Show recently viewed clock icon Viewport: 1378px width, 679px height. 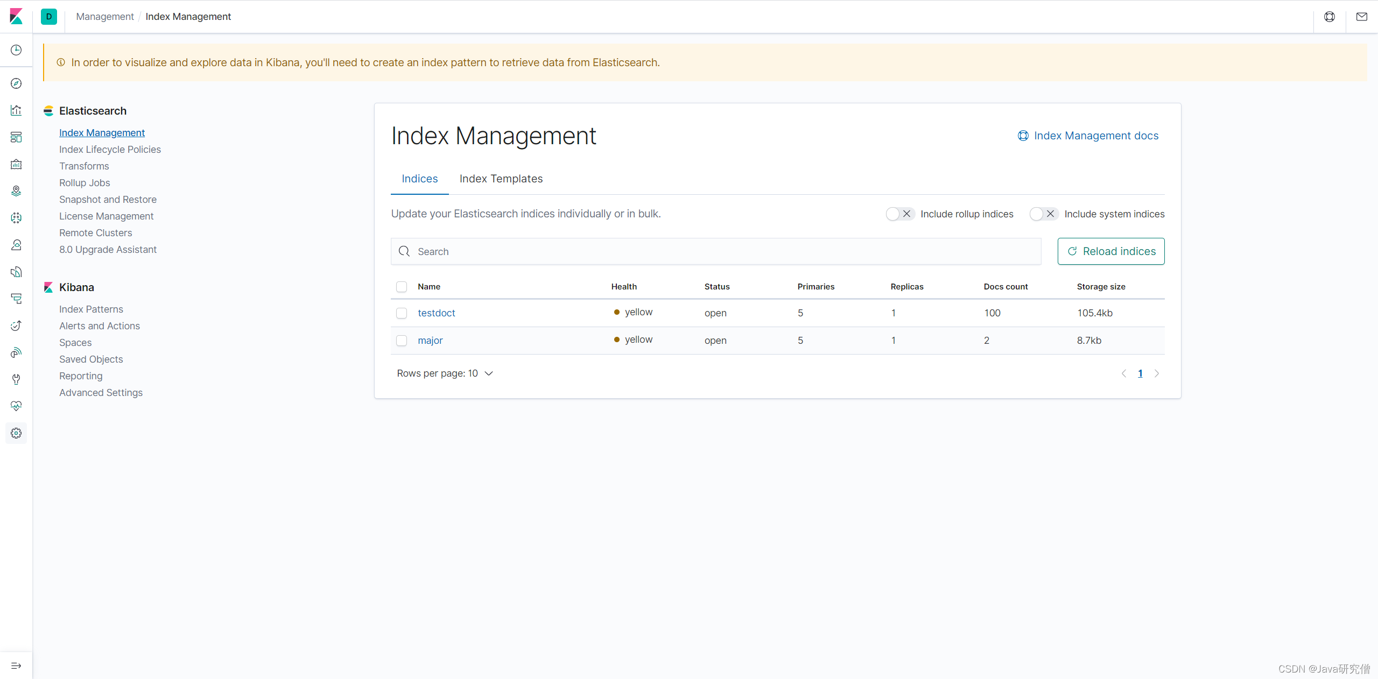pyautogui.click(x=16, y=50)
